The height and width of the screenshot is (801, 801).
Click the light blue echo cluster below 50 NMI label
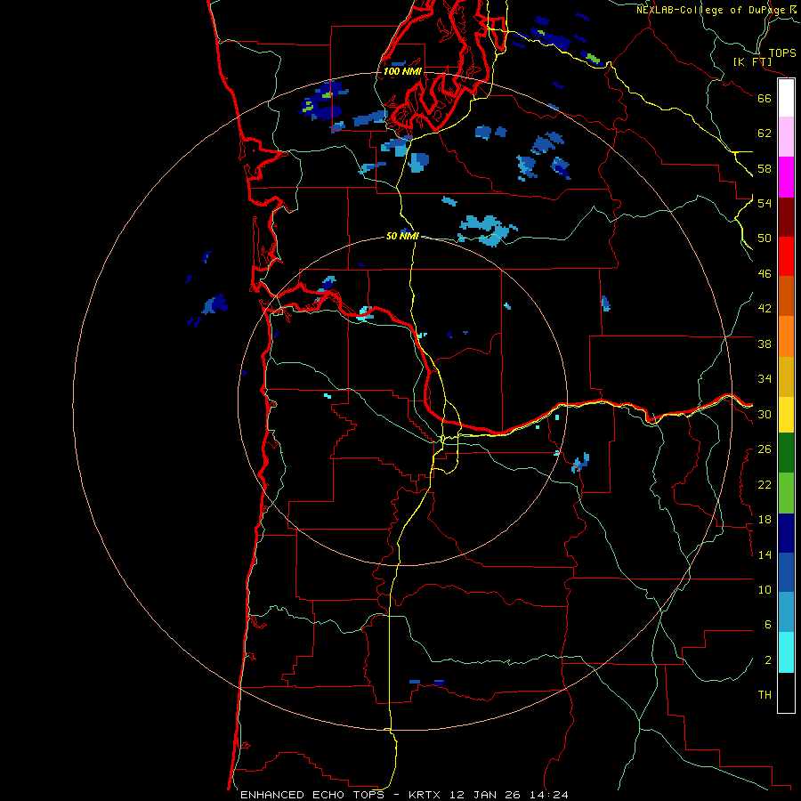[x=488, y=231]
